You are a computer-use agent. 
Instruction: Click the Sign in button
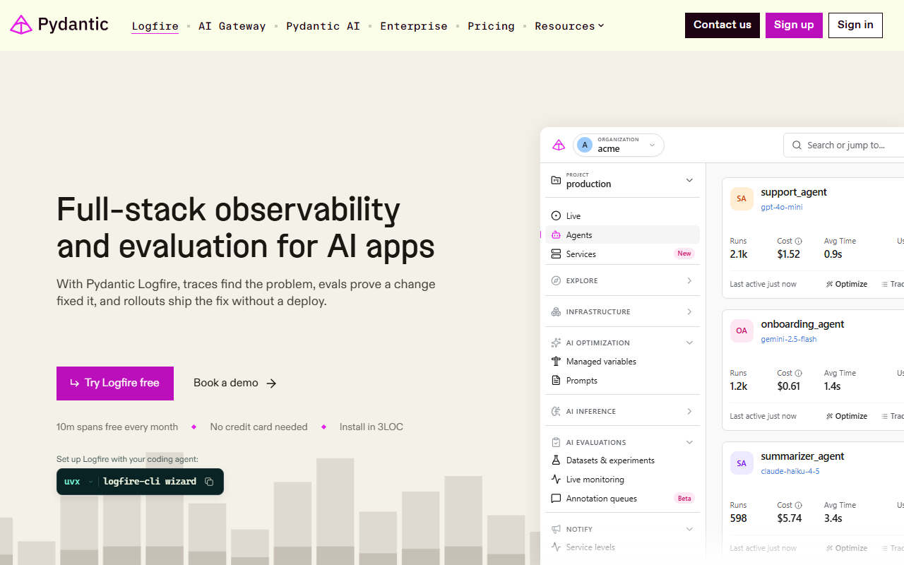pyautogui.click(x=855, y=25)
